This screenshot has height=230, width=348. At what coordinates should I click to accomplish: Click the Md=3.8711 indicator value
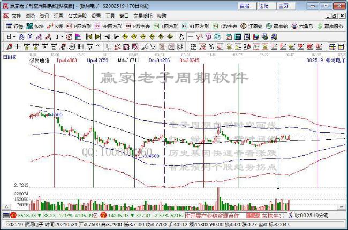pyautogui.click(x=128, y=60)
